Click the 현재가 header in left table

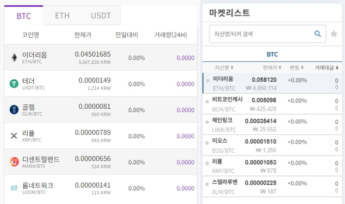(x=83, y=35)
